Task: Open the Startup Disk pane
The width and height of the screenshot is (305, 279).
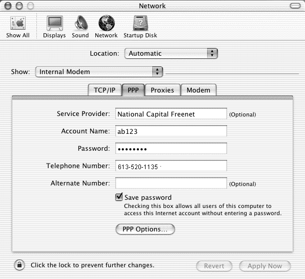Action: (140, 23)
